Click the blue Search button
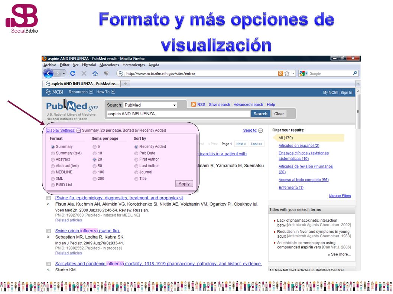This screenshot has height=294, width=393. pos(260,114)
